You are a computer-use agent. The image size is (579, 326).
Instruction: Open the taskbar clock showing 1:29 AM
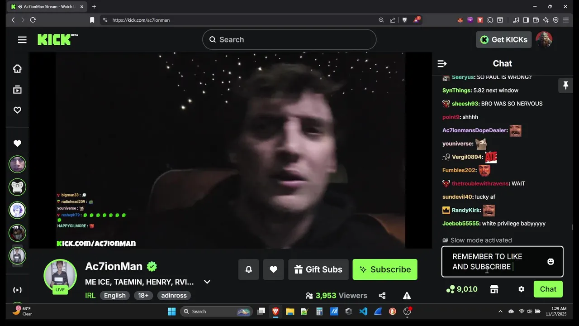point(556,312)
